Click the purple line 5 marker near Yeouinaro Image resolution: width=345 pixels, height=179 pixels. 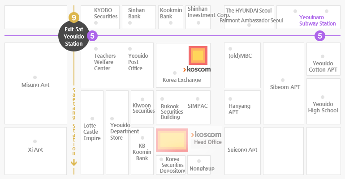pyautogui.click(x=320, y=36)
